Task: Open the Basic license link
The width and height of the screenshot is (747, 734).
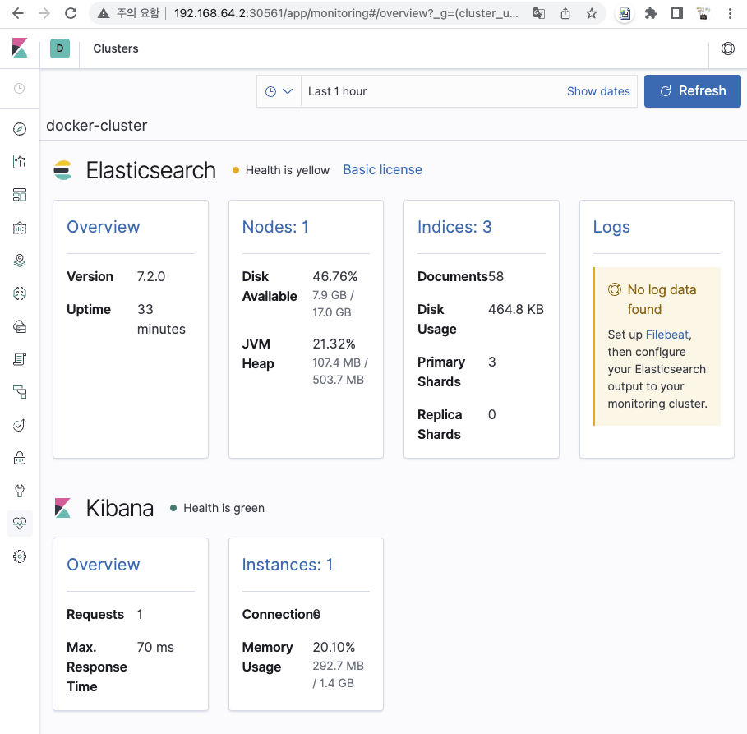Action: (x=383, y=169)
